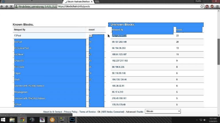Click Megabigpower pool entry
This screenshot has width=220, height=123.
21,92
